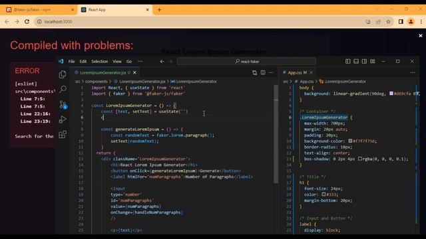The height and width of the screenshot is (239, 426).
Task: Toggle primary side bar layout icon
Action: pos(347,62)
